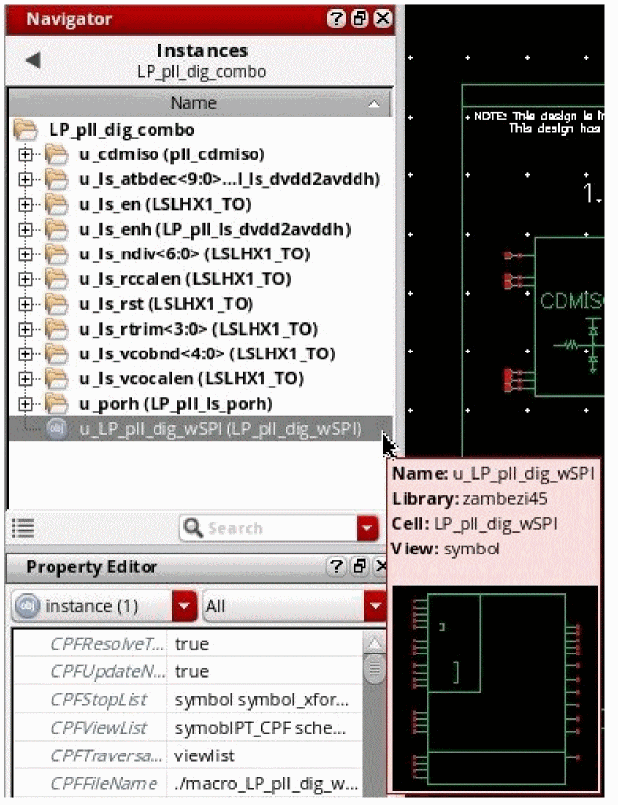Expand the u_ls_vcobnd<4:0> node
The image size is (618, 805).
(25, 353)
